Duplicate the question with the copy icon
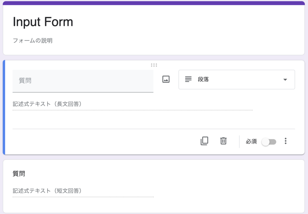This screenshot has height=214, width=308. 204,141
